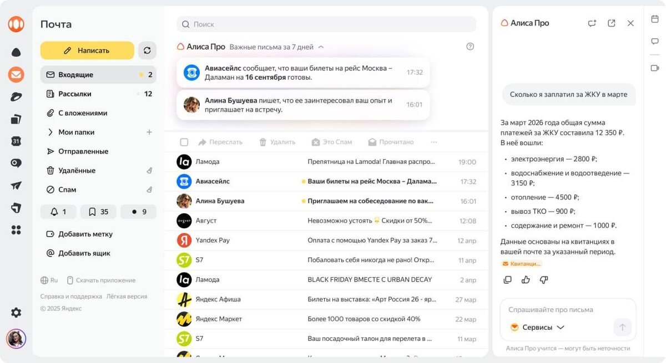The width and height of the screenshot is (666, 363).
Task: Open Авиасейлс summary card
Action: [303, 73]
